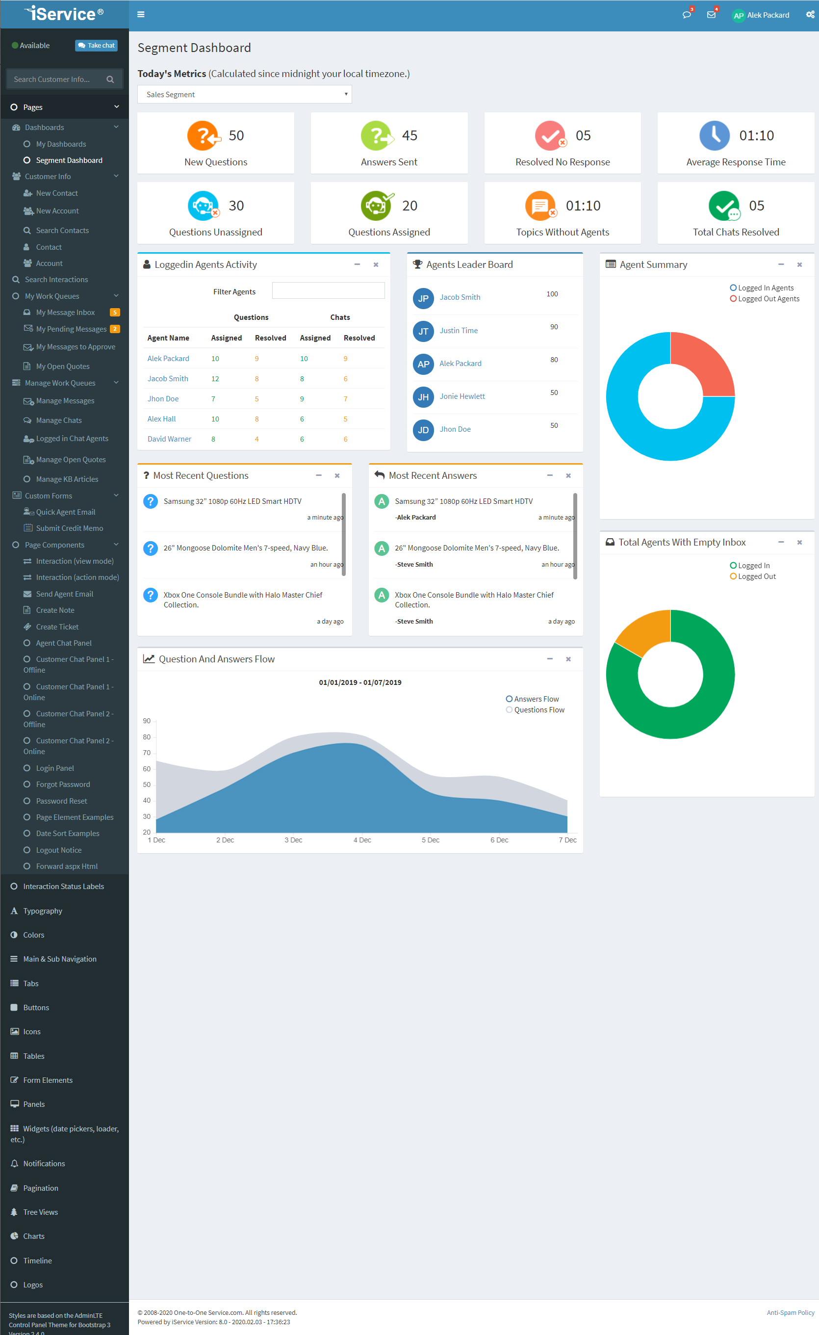Screen dimensions: 819x1335
Task: Collapse the Pages section
Action: click(x=64, y=107)
